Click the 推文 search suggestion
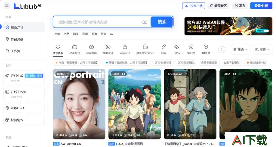 103,34
